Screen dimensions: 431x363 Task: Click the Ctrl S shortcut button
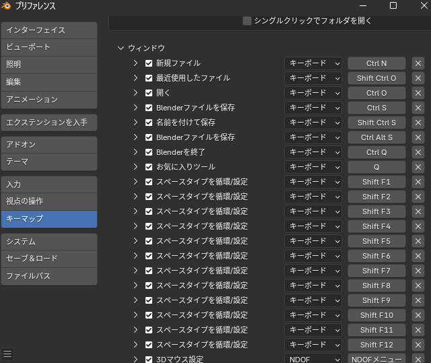[376, 108]
